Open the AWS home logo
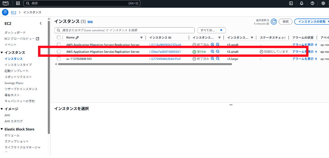Image resolution: width=329 pixels, height=158 pixels. pyautogui.click(x=5, y=3)
